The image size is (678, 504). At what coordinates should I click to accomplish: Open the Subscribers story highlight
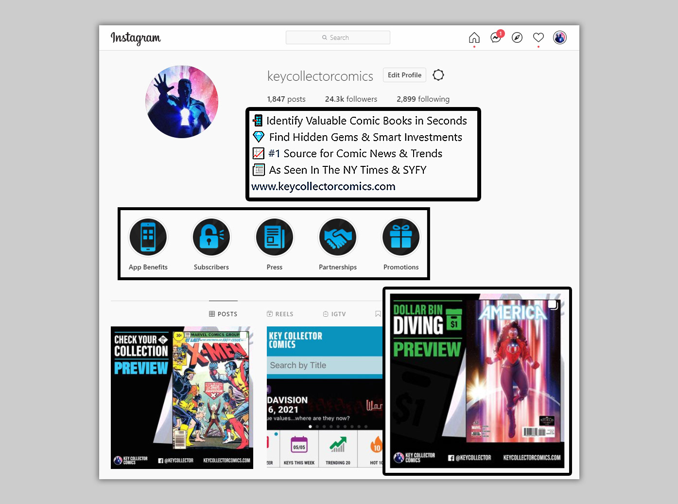211,244
